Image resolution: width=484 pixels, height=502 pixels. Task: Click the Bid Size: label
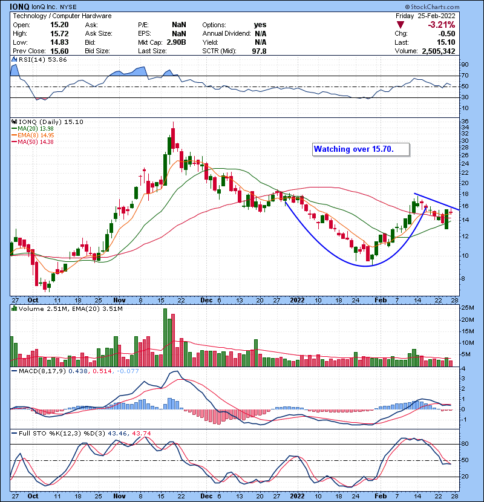click(x=97, y=51)
